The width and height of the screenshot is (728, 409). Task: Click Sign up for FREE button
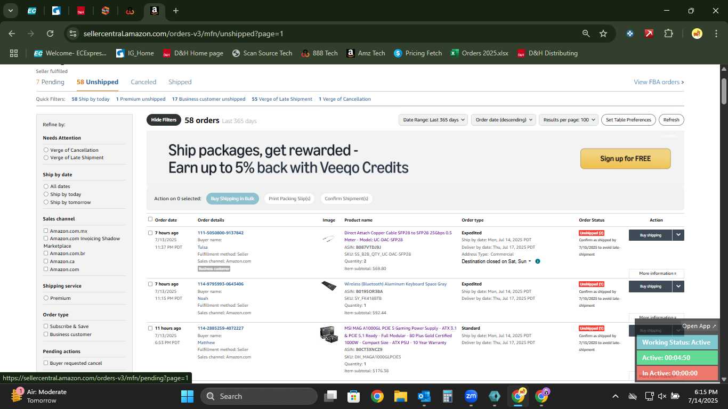[x=625, y=159]
